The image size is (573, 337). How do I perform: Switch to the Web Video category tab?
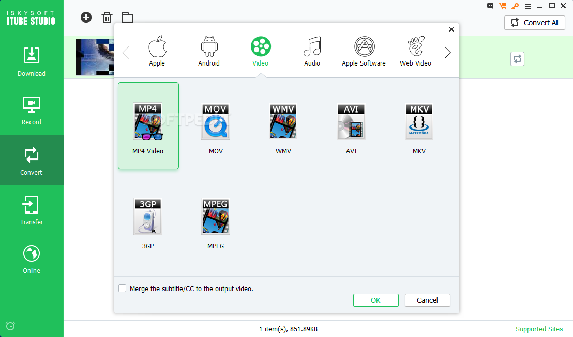415,51
